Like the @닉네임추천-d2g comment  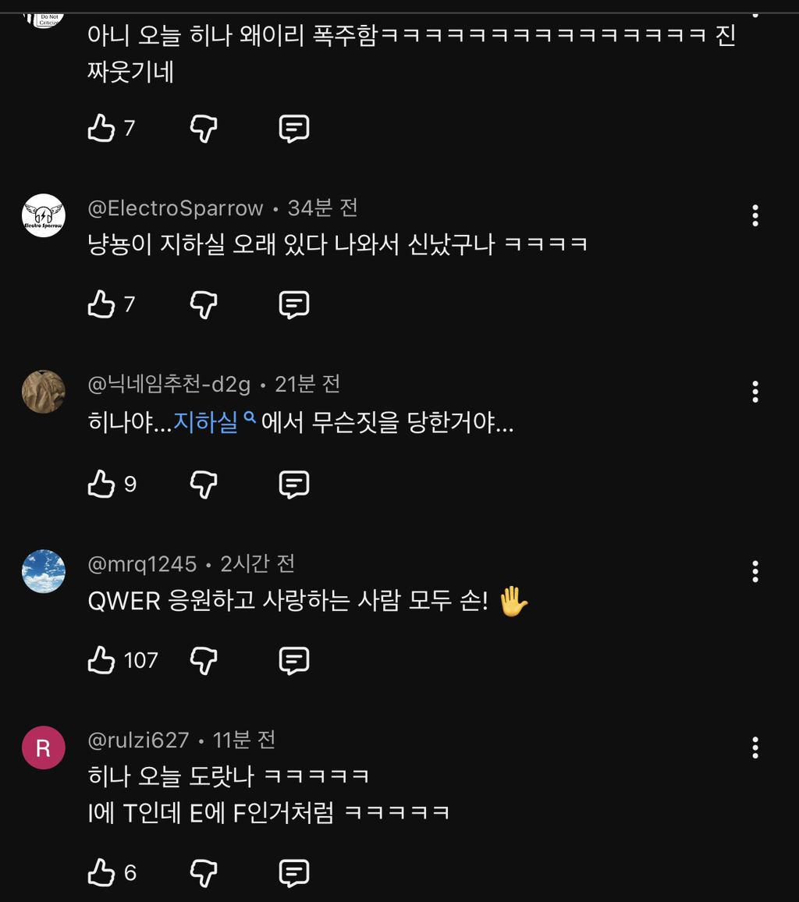(x=101, y=485)
